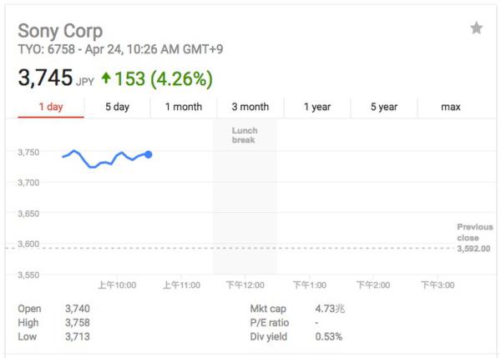501x358 pixels.
Task: Click the 3,745 current price value
Action: coord(45,78)
